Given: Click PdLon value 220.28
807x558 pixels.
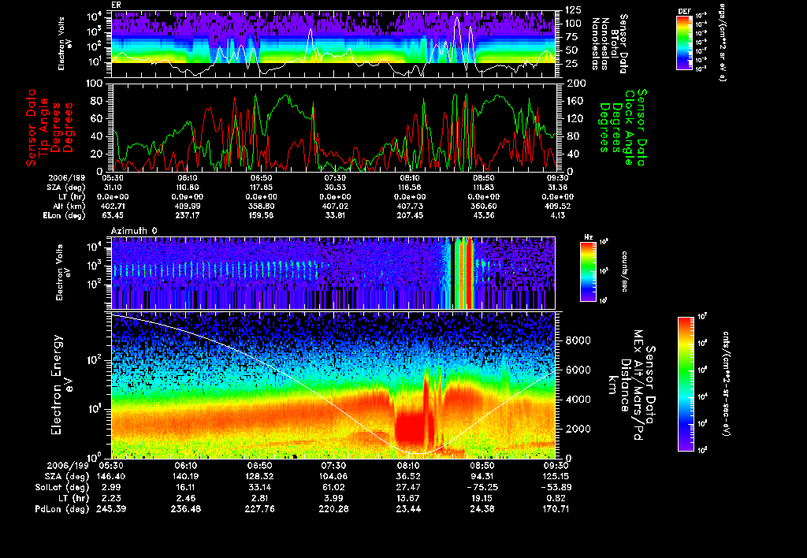Looking at the screenshot, I should (x=333, y=509).
